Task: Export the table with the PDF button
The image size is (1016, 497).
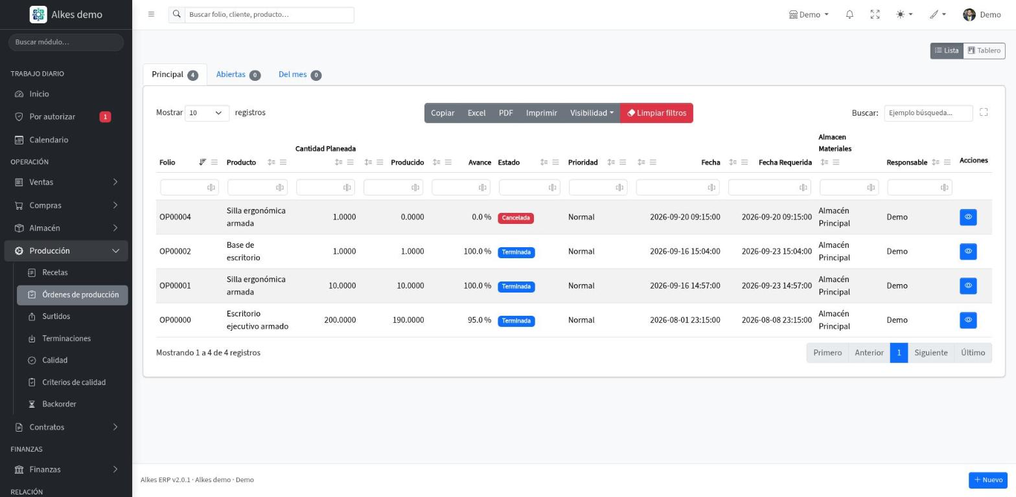Action: click(x=505, y=113)
